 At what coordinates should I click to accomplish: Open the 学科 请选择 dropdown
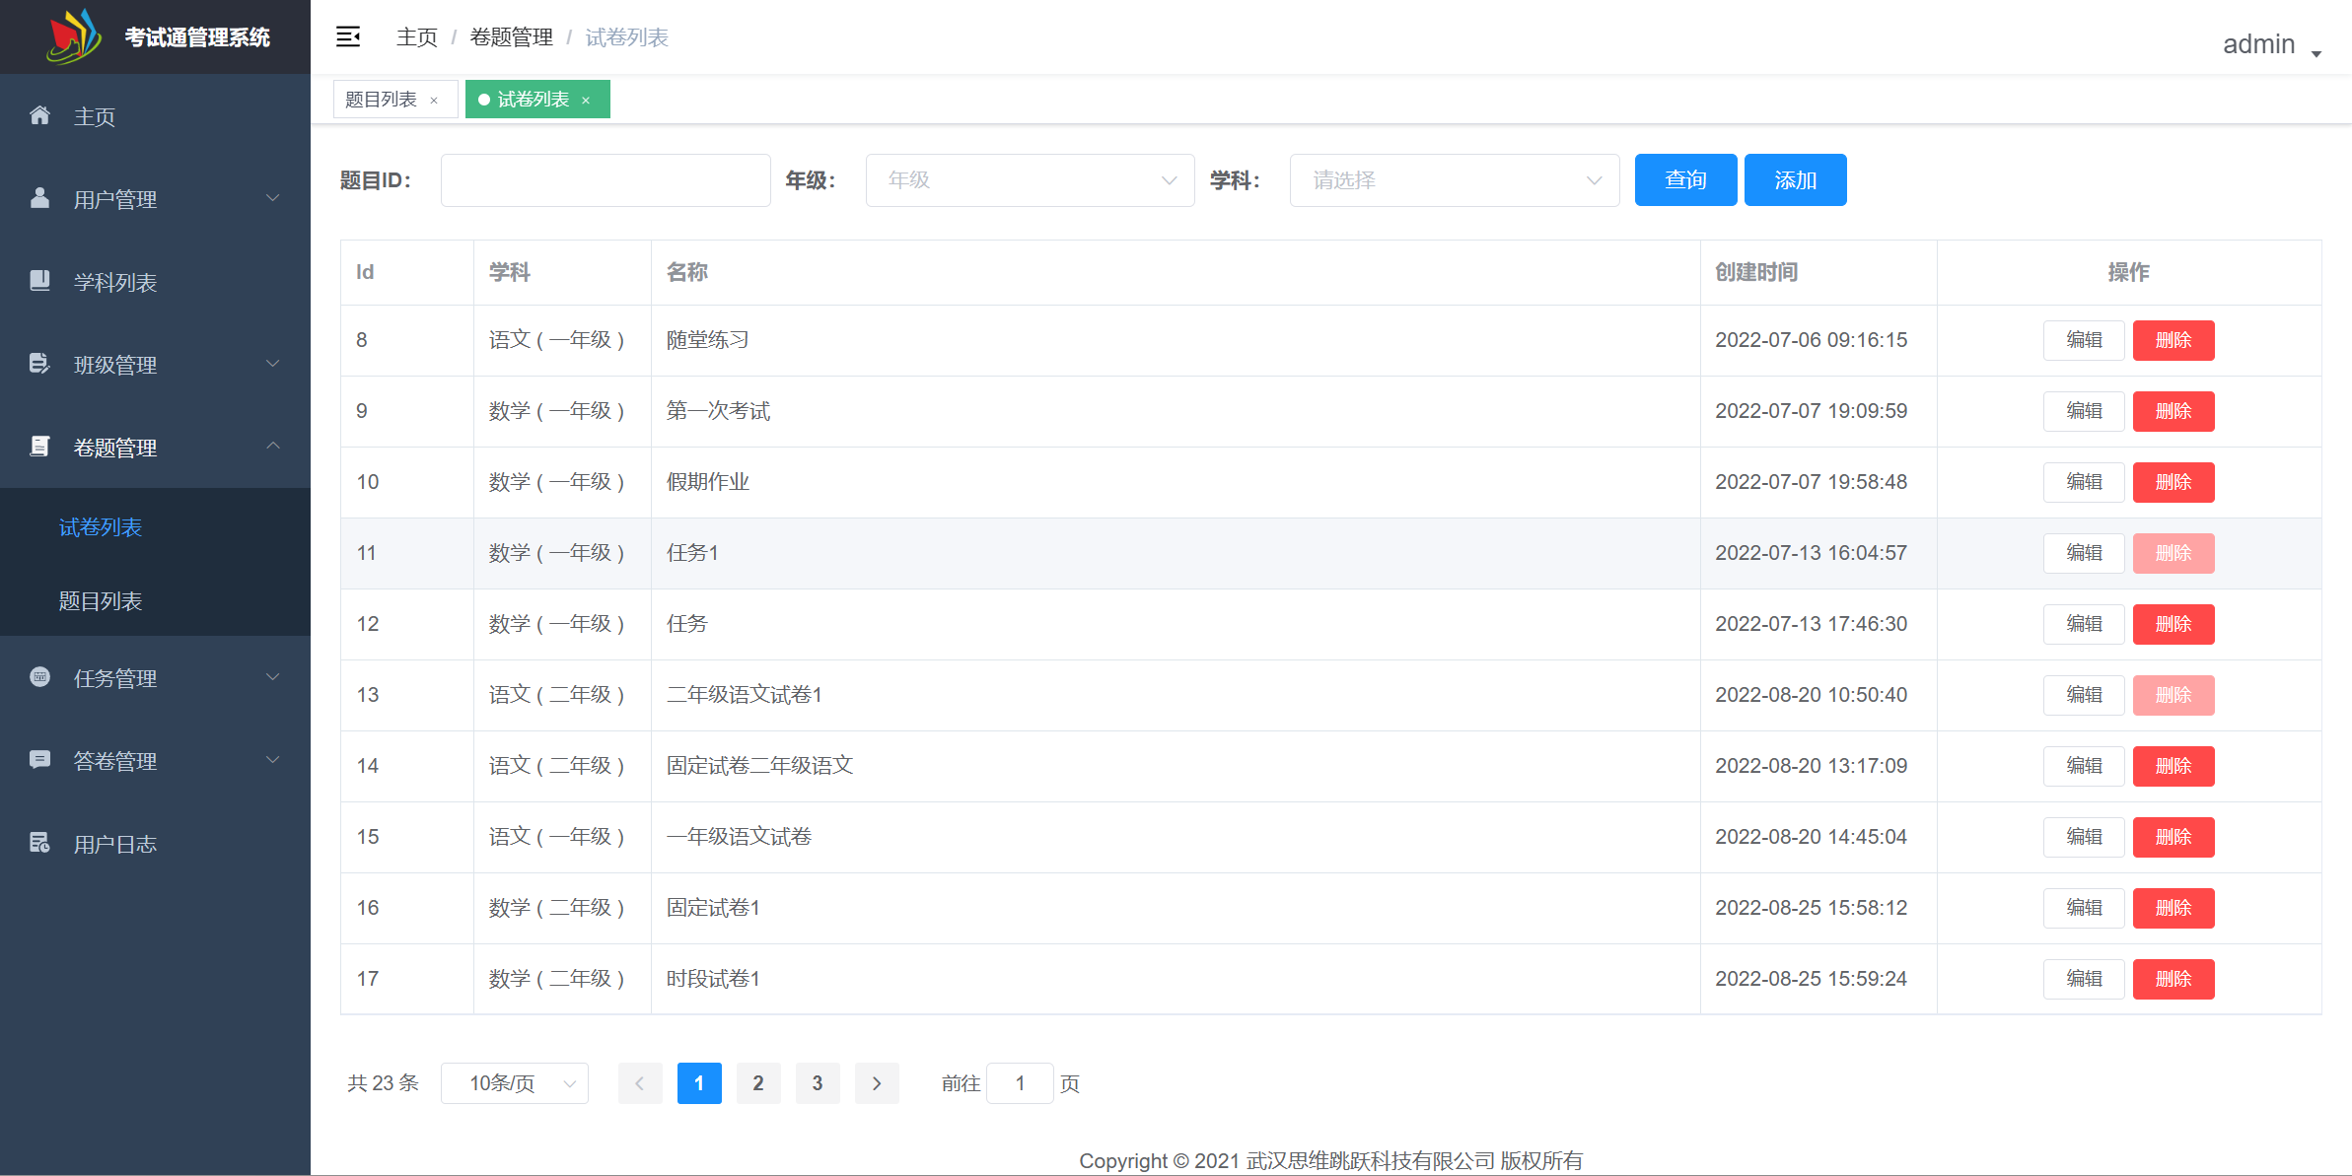1455,180
